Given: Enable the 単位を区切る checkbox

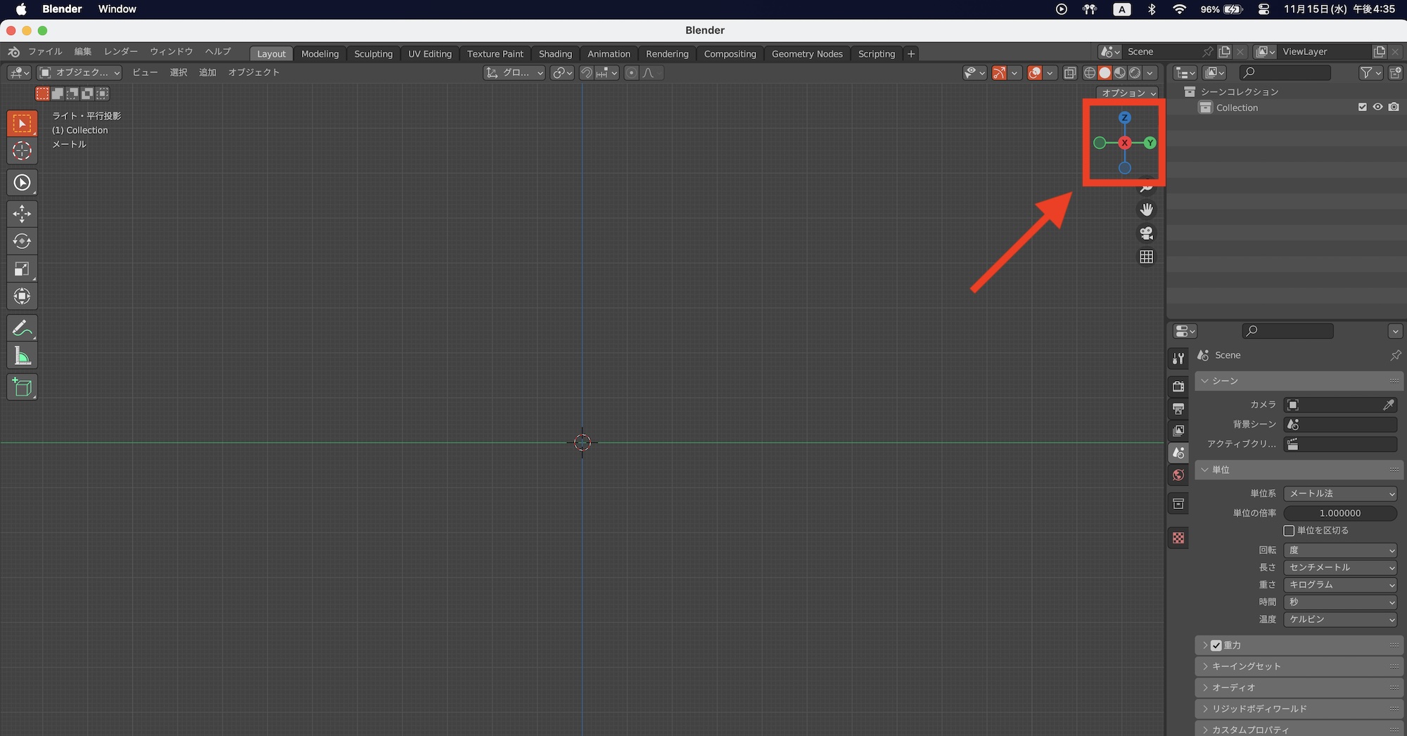Looking at the screenshot, I should pos(1289,531).
